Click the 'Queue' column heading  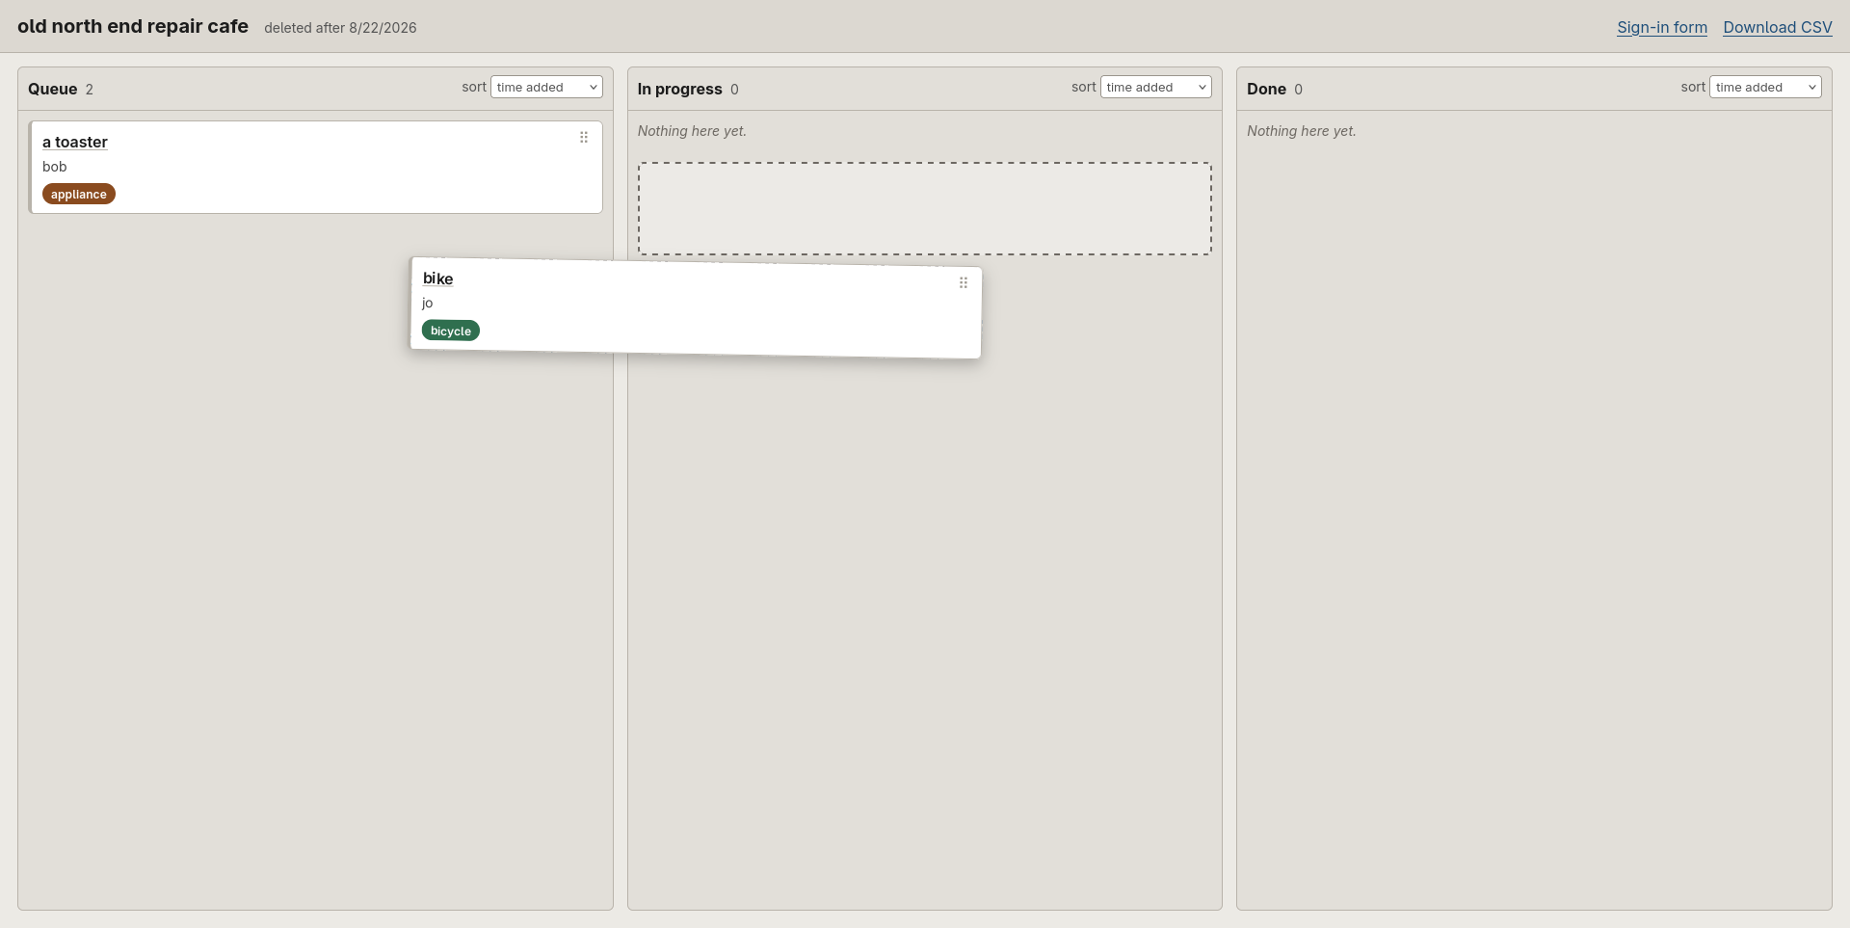[x=52, y=89]
